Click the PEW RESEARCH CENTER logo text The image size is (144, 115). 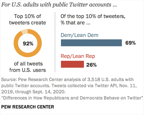(x=28, y=107)
